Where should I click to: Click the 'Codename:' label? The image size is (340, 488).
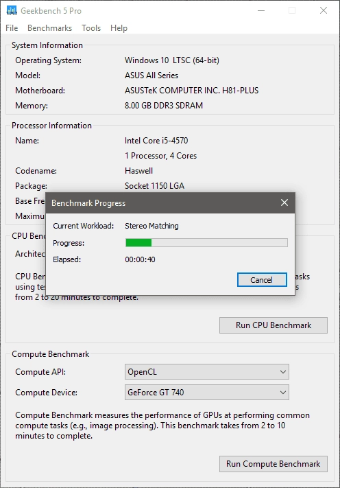click(x=36, y=171)
